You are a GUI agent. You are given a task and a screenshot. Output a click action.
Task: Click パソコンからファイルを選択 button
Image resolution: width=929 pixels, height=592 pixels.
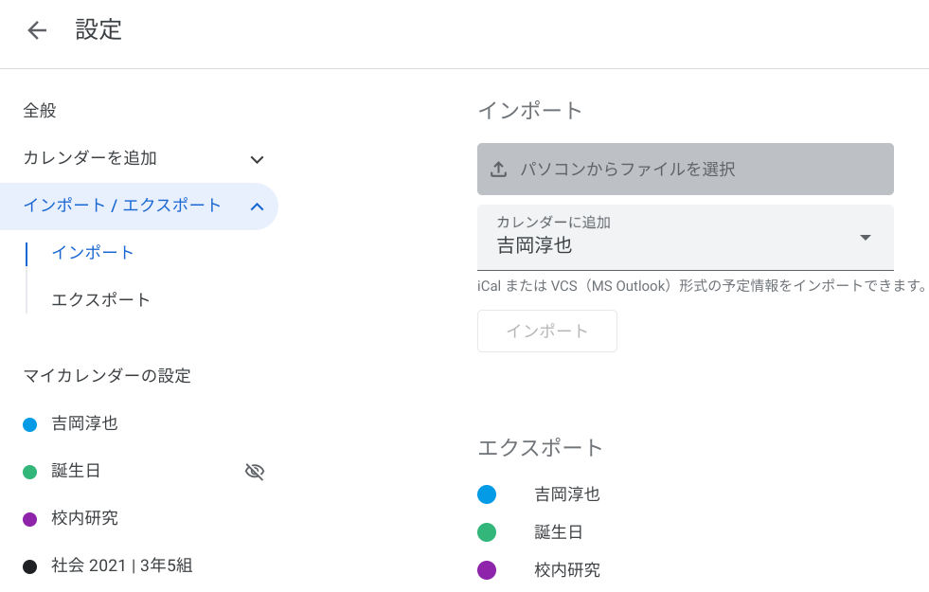[x=686, y=169]
